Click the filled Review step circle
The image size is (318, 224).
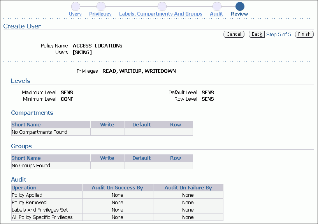(240, 6)
